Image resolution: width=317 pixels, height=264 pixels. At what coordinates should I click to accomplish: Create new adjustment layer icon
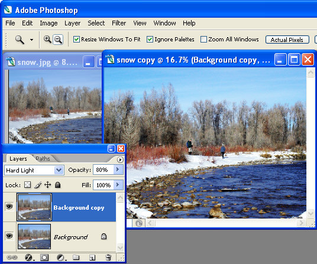tap(60, 258)
